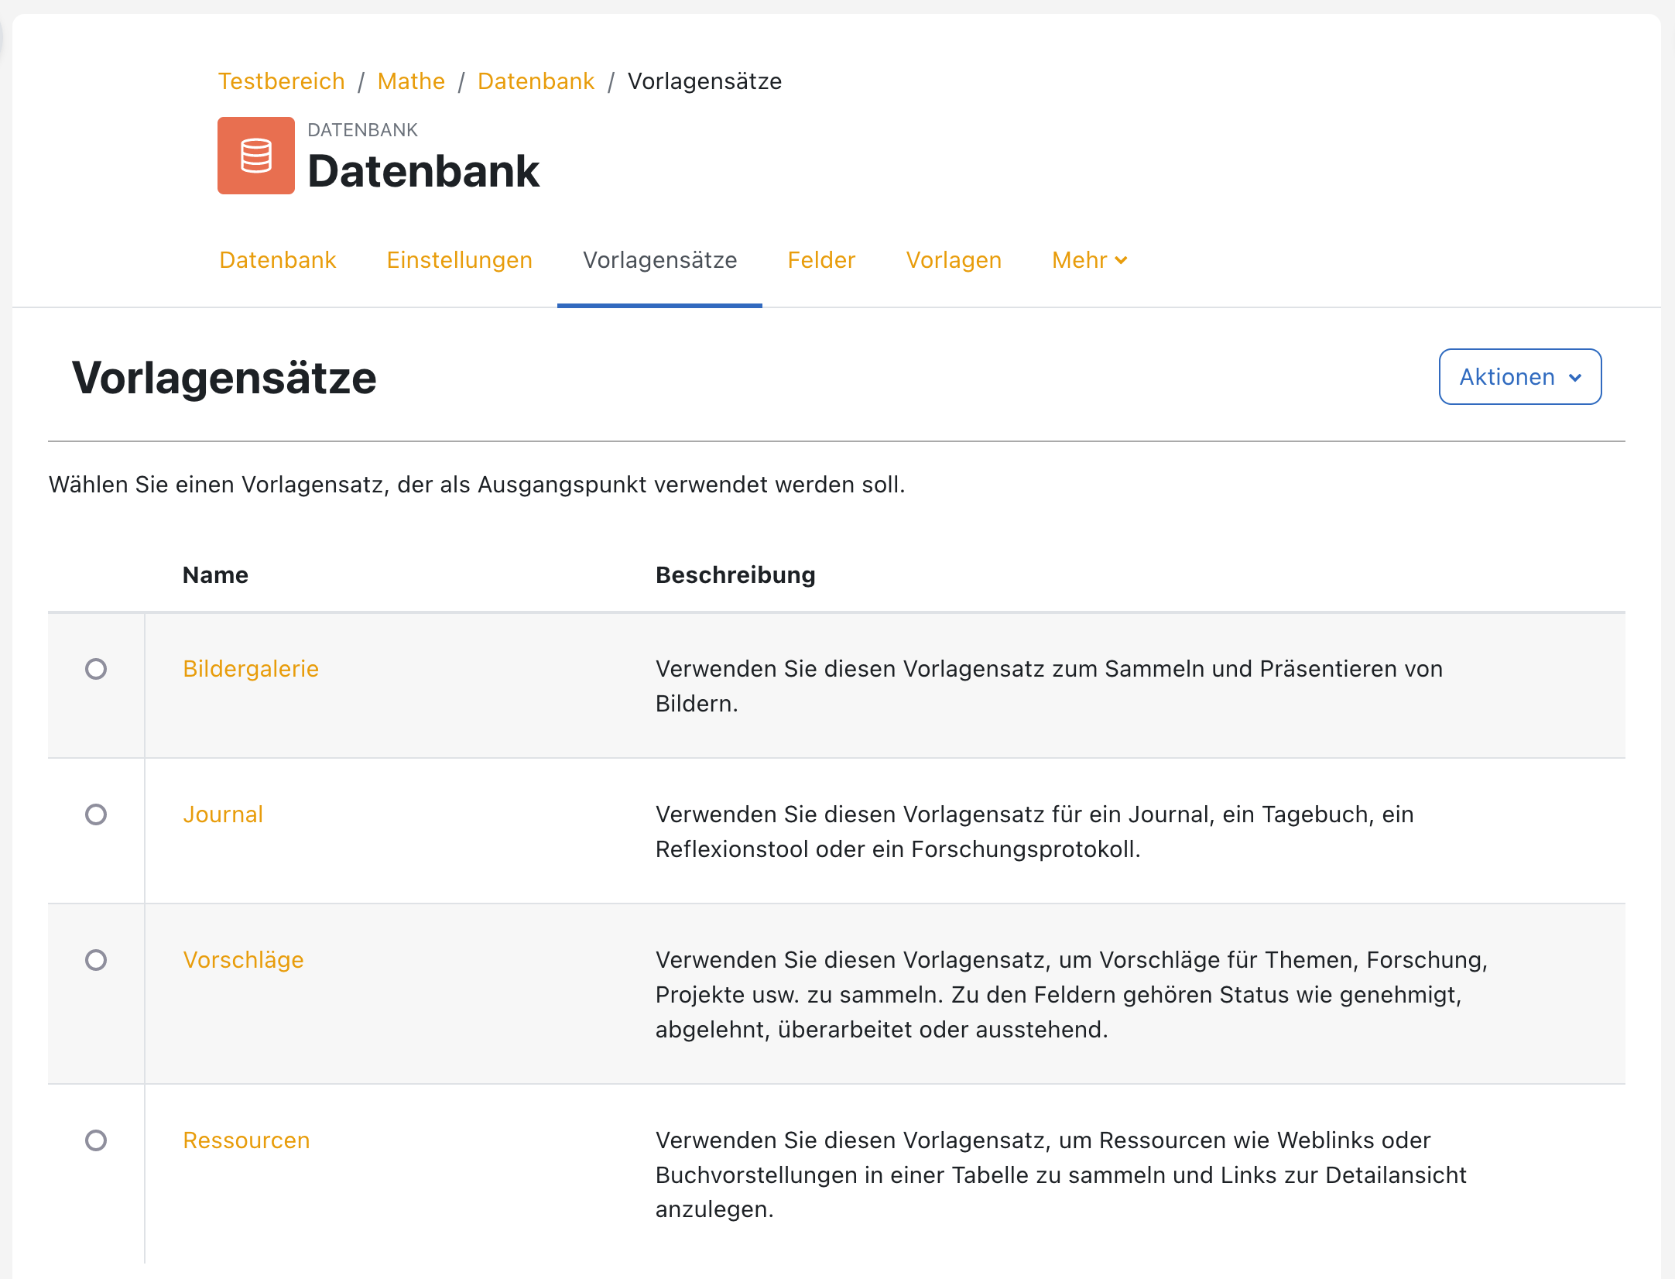Open the Mathe breadcrumb link

point(411,81)
